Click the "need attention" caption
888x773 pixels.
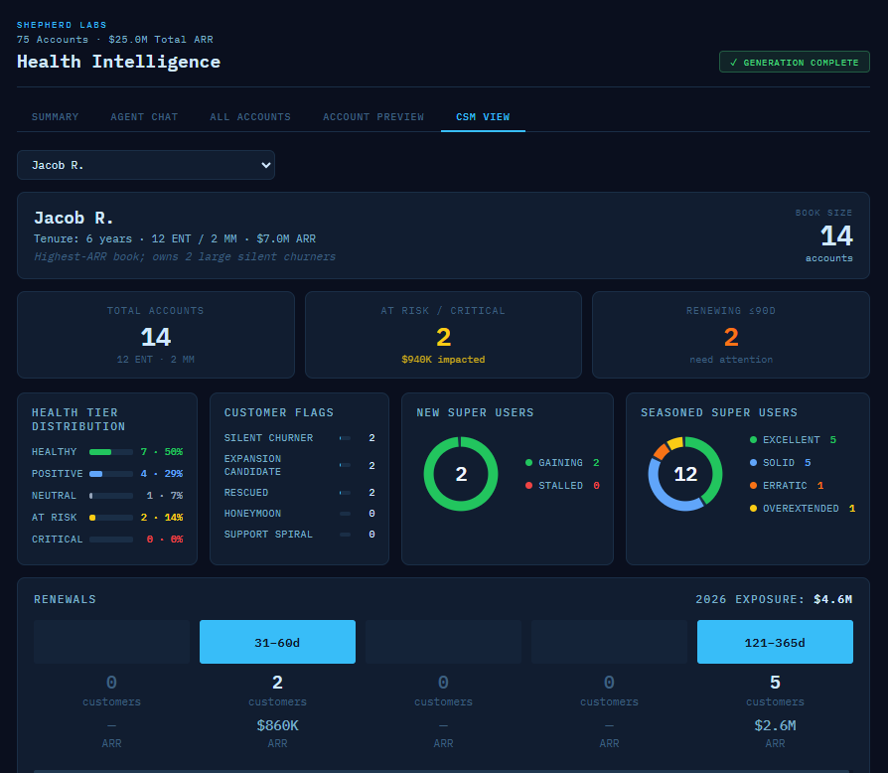(731, 360)
